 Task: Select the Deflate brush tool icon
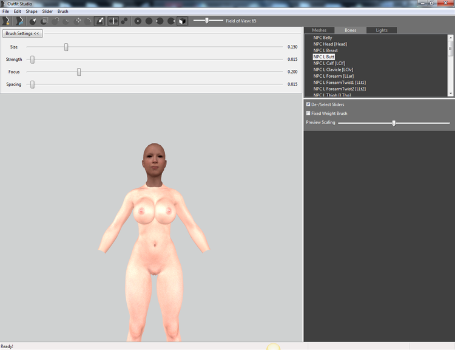point(66,21)
